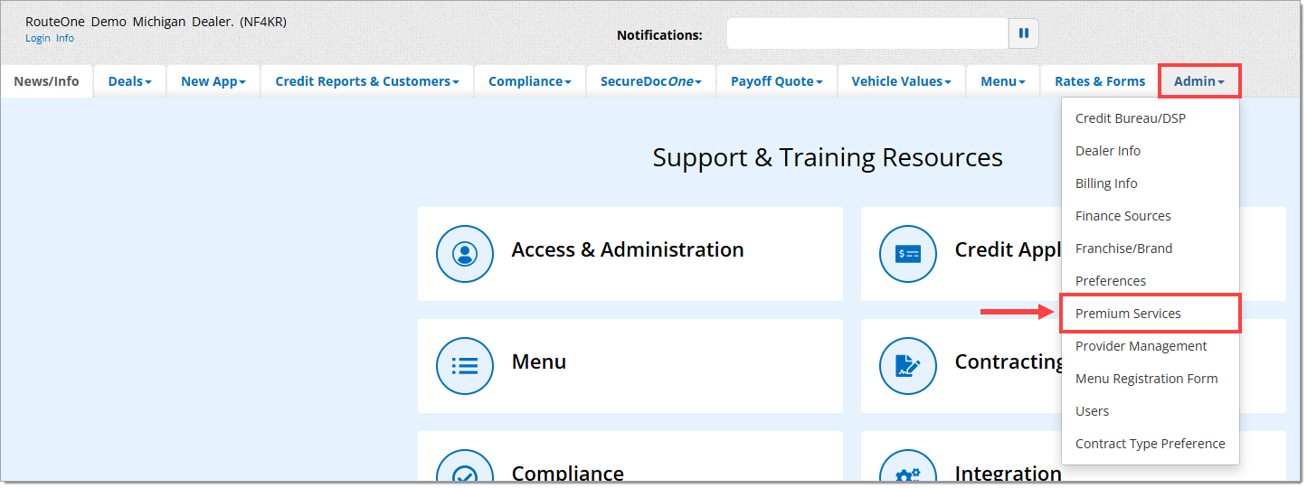This screenshot has width=1307, height=488.
Task: Open the Contracting resources card title
Action: point(1009,362)
